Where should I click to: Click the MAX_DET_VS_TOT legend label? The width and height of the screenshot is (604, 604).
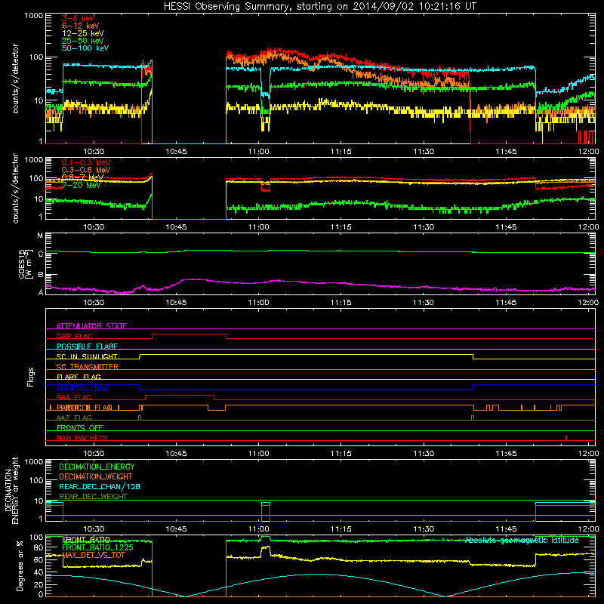93,555
